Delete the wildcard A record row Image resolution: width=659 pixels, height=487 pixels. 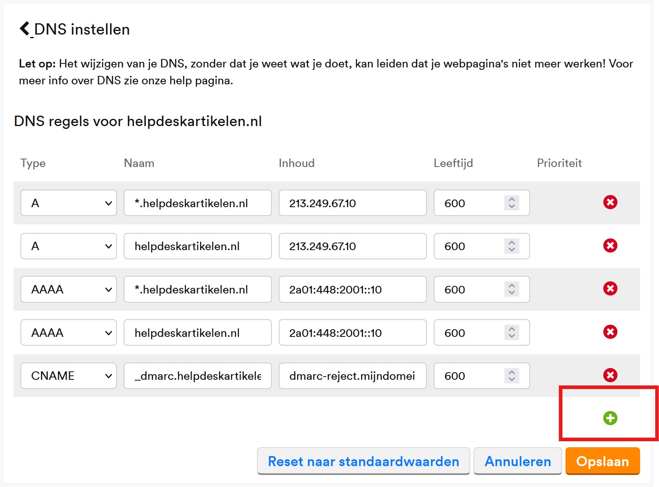[610, 202]
